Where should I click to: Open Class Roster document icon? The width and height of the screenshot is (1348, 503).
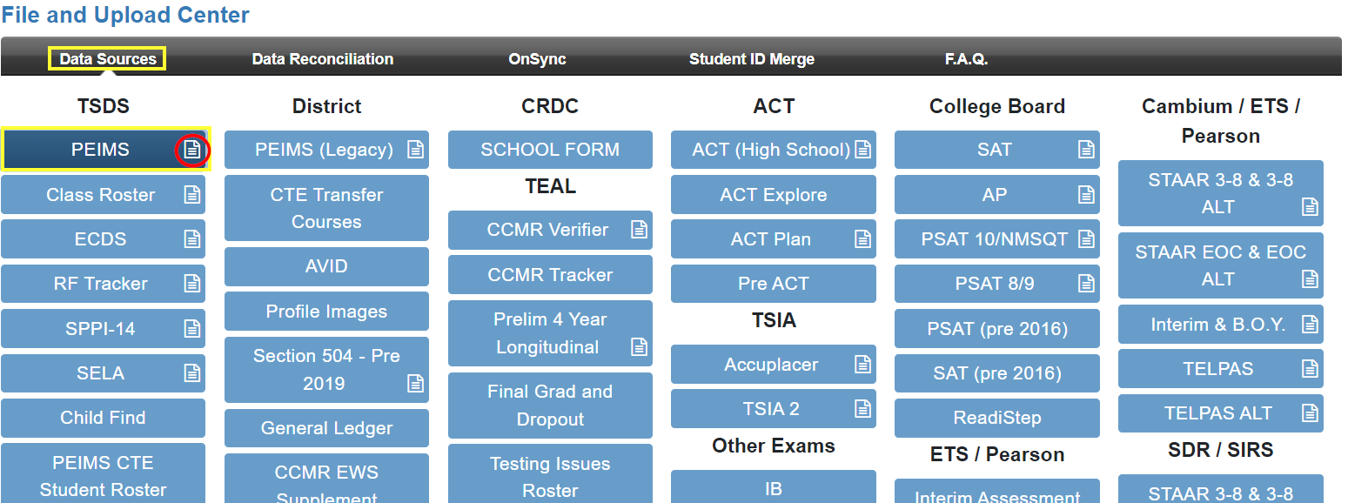[192, 195]
